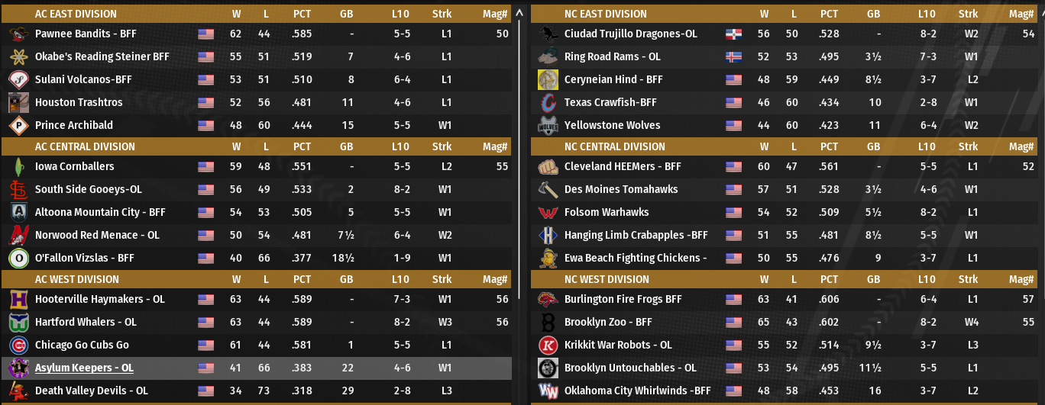1045x405 pixels.
Task: Click the Pawnee Bandits team logo
Action: [x=18, y=34]
